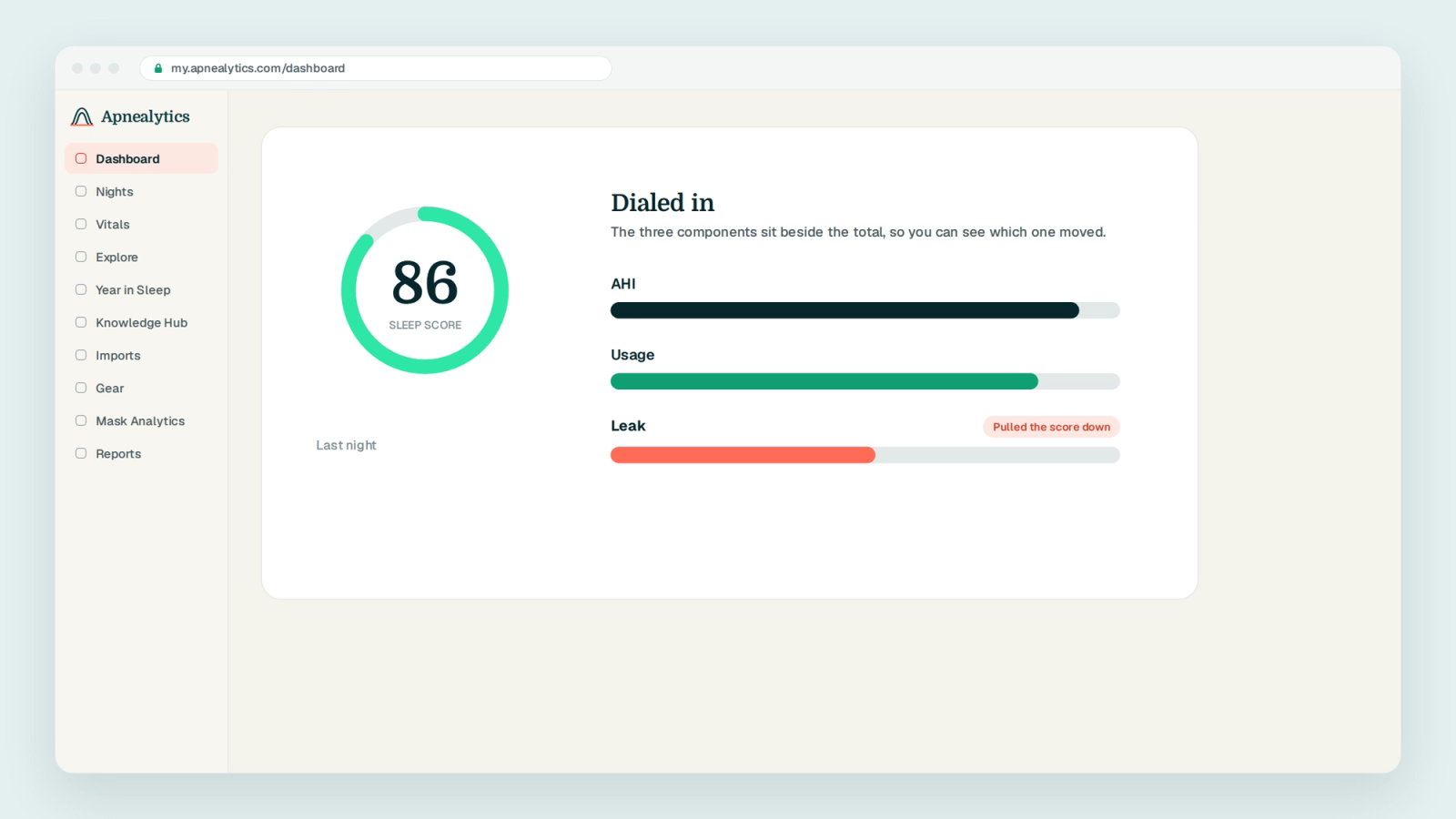Click the Dashboard sidebar icon
The height and width of the screenshot is (819, 1456).
(81, 158)
